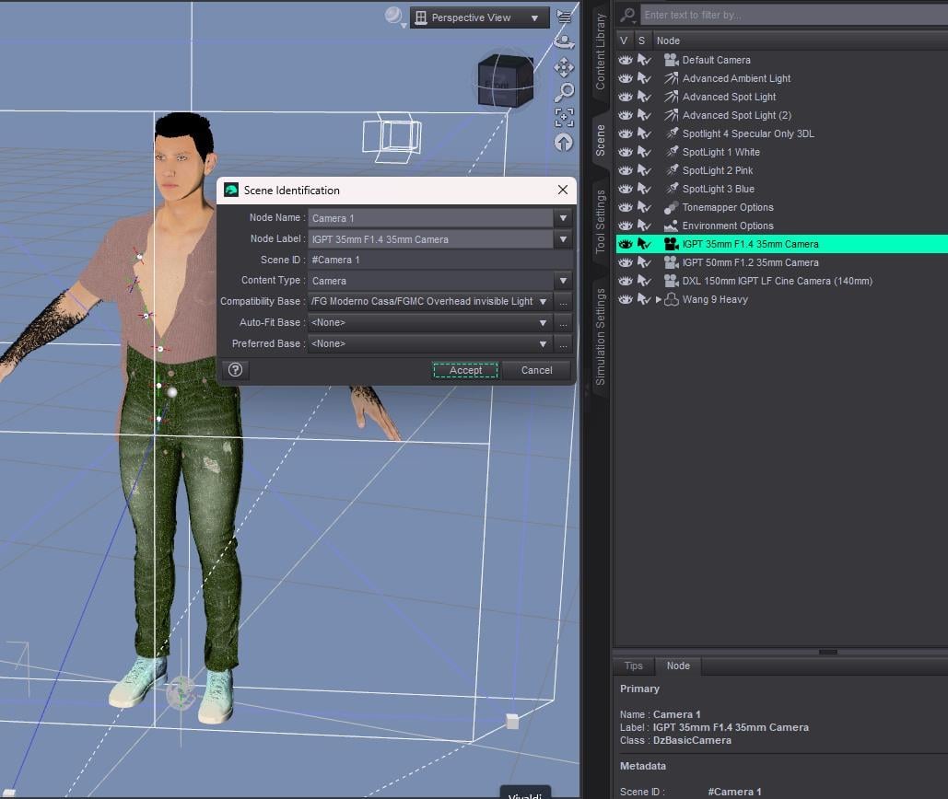Image resolution: width=948 pixels, height=799 pixels.
Task: Select Advanced Spot Light node row
Action: [782, 97]
